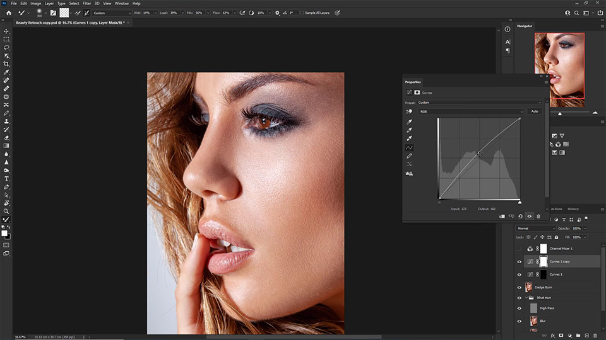Image resolution: width=606 pixels, height=340 pixels.
Task: Switch to the History tab
Action: [573, 208]
